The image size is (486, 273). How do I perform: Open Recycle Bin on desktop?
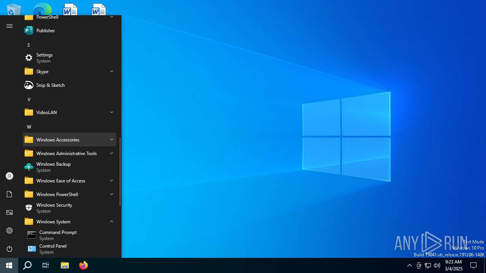coord(14,9)
